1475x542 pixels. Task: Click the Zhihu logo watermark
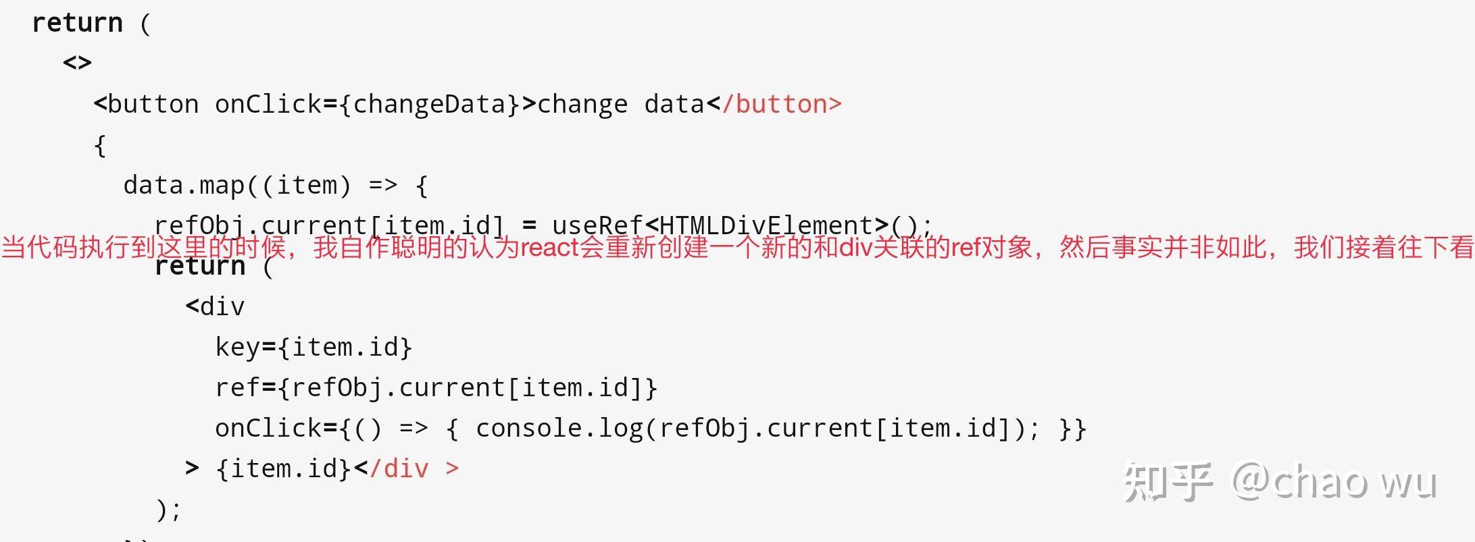(x=1167, y=482)
